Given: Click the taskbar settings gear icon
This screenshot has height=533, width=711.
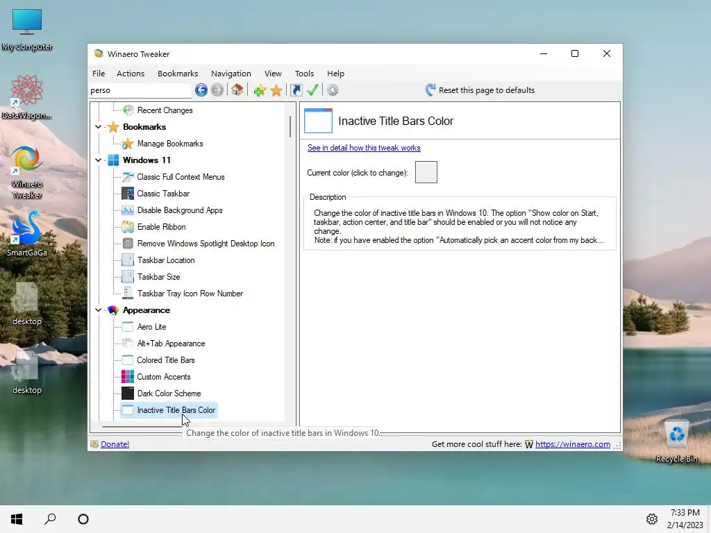Looking at the screenshot, I should (651, 519).
